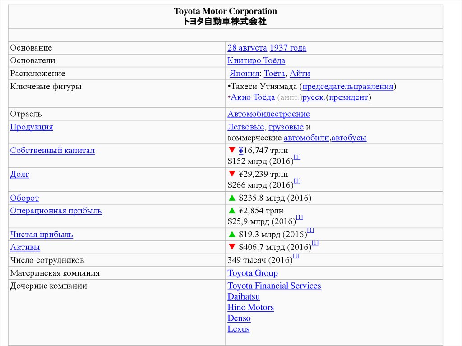462x346 pixels.
Task: Open the 'Lexus' subsidiary link
Action: click(238, 329)
